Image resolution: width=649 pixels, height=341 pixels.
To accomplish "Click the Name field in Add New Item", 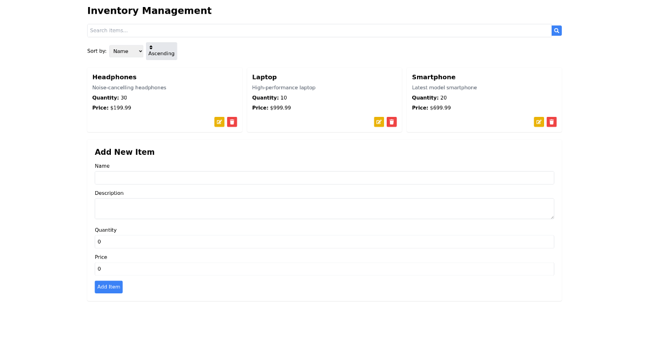I will coord(325,178).
